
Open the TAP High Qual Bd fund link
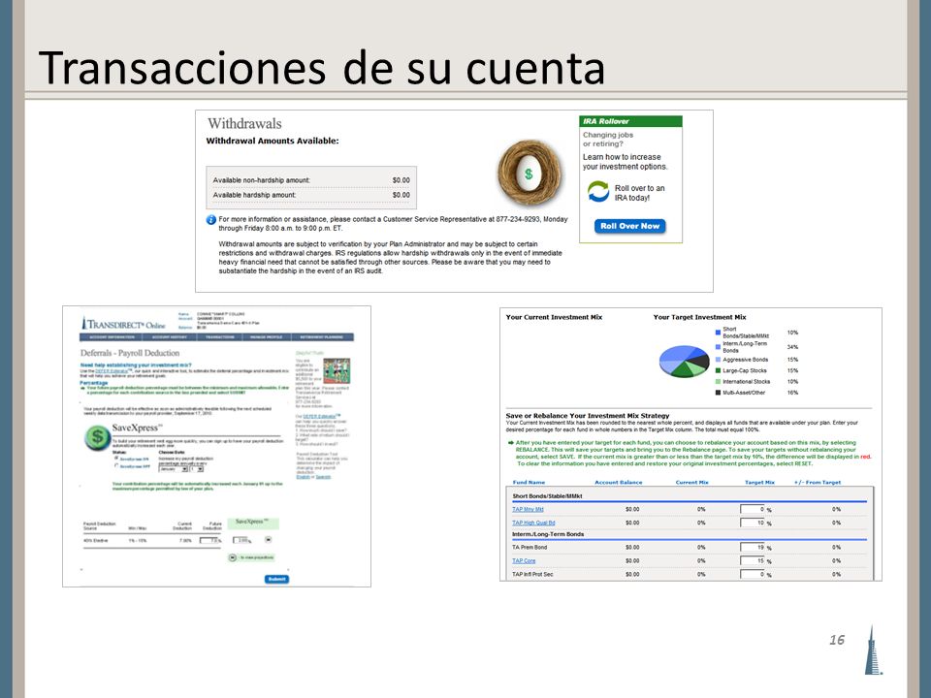click(533, 523)
